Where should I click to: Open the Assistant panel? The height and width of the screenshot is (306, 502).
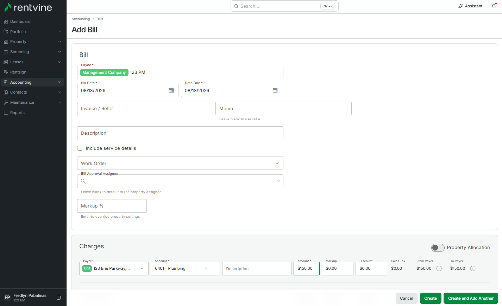coord(470,6)
